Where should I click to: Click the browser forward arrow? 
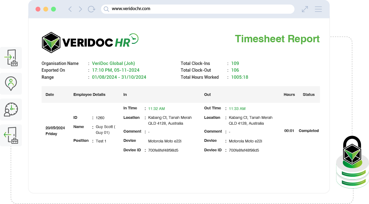point(81,9)
